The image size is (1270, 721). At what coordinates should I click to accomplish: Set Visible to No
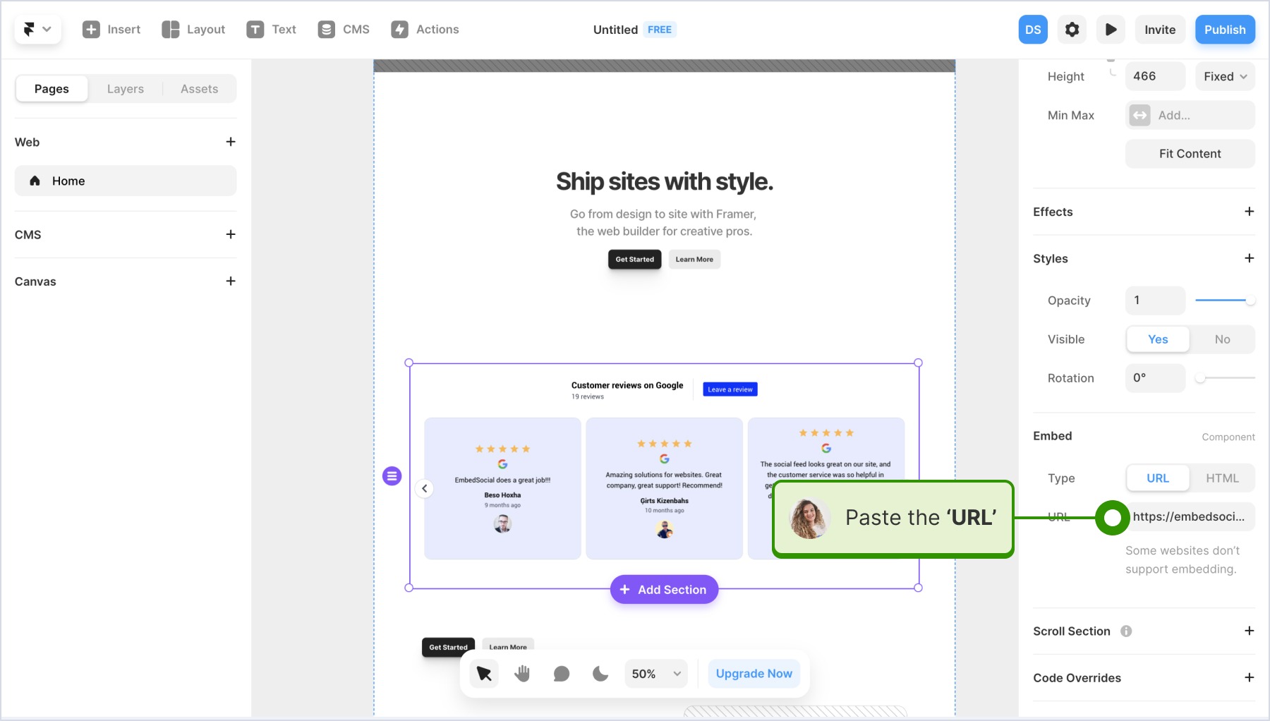tap(1222, 339)
